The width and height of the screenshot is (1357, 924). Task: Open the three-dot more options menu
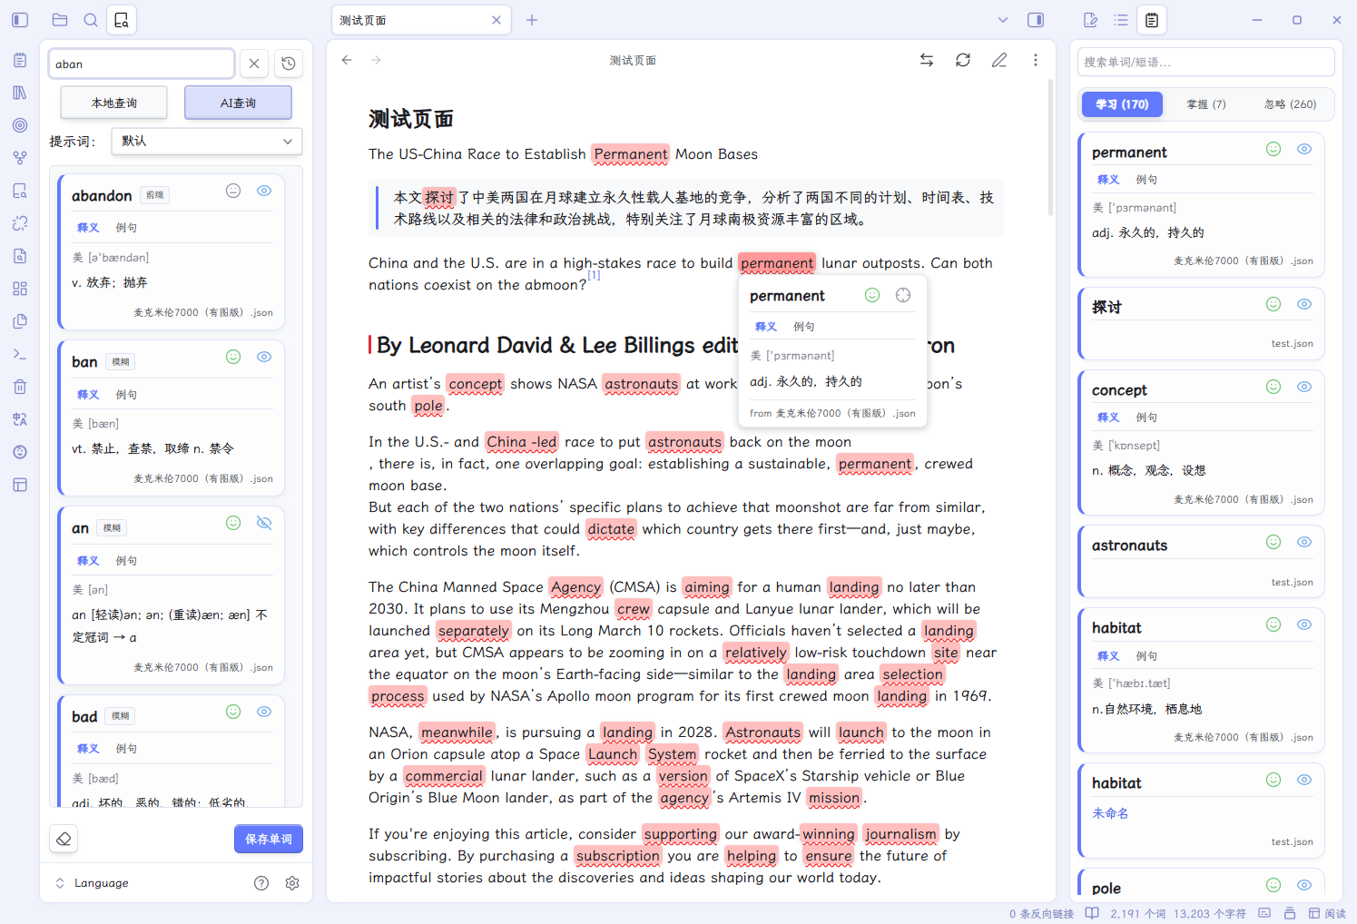coord(1036,60)
